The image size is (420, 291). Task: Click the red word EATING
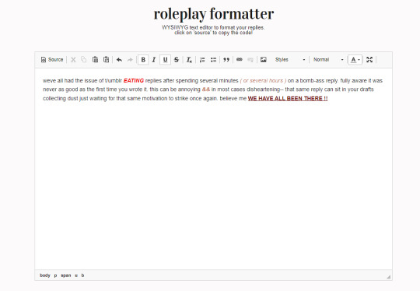pos(134,81)
